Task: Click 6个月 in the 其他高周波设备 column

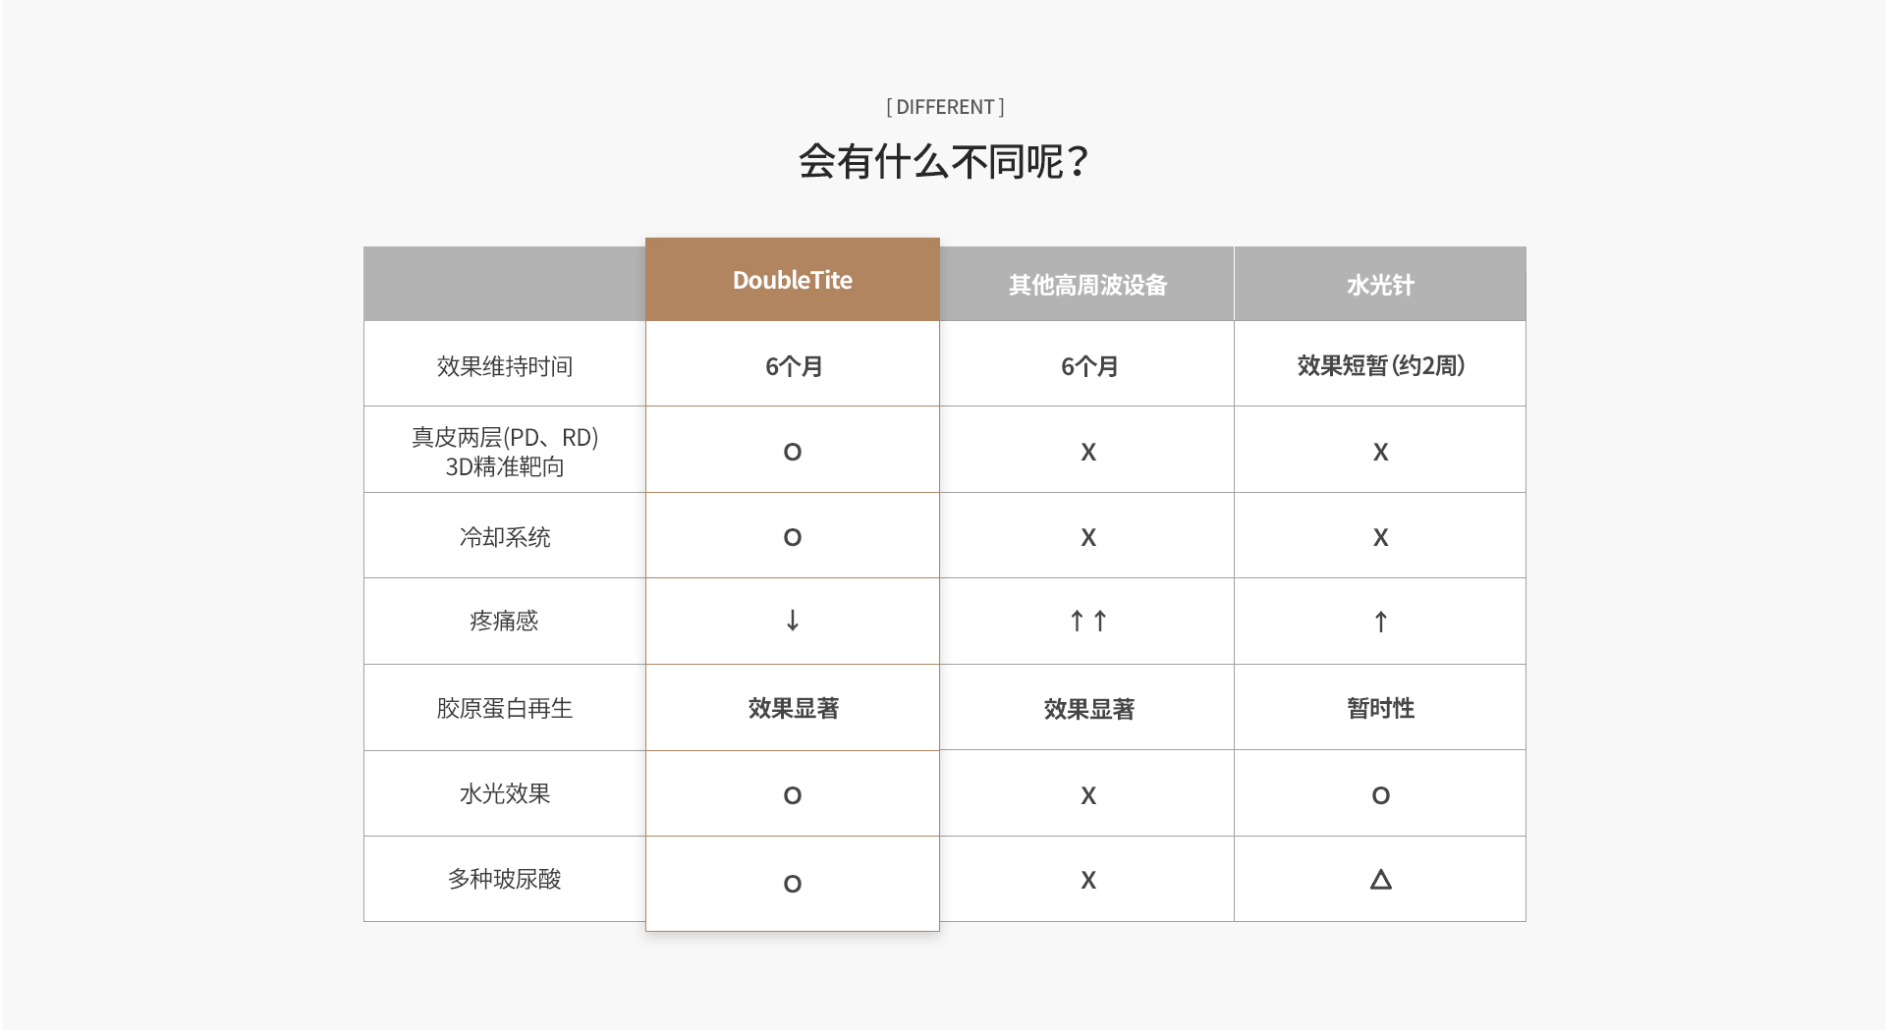Action: (x=1089, y=366)
